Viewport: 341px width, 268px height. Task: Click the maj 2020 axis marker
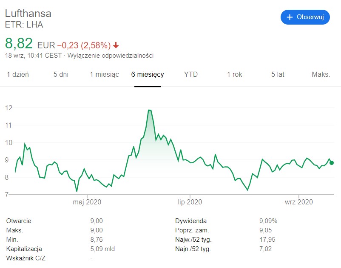click(87, 202)
